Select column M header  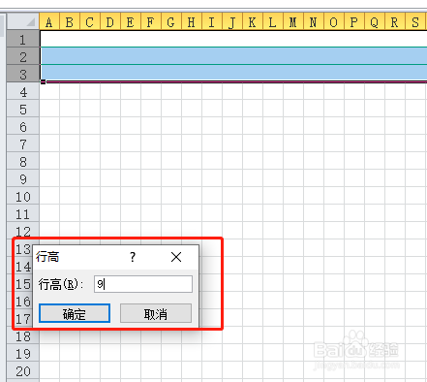[x=293, y=22]
